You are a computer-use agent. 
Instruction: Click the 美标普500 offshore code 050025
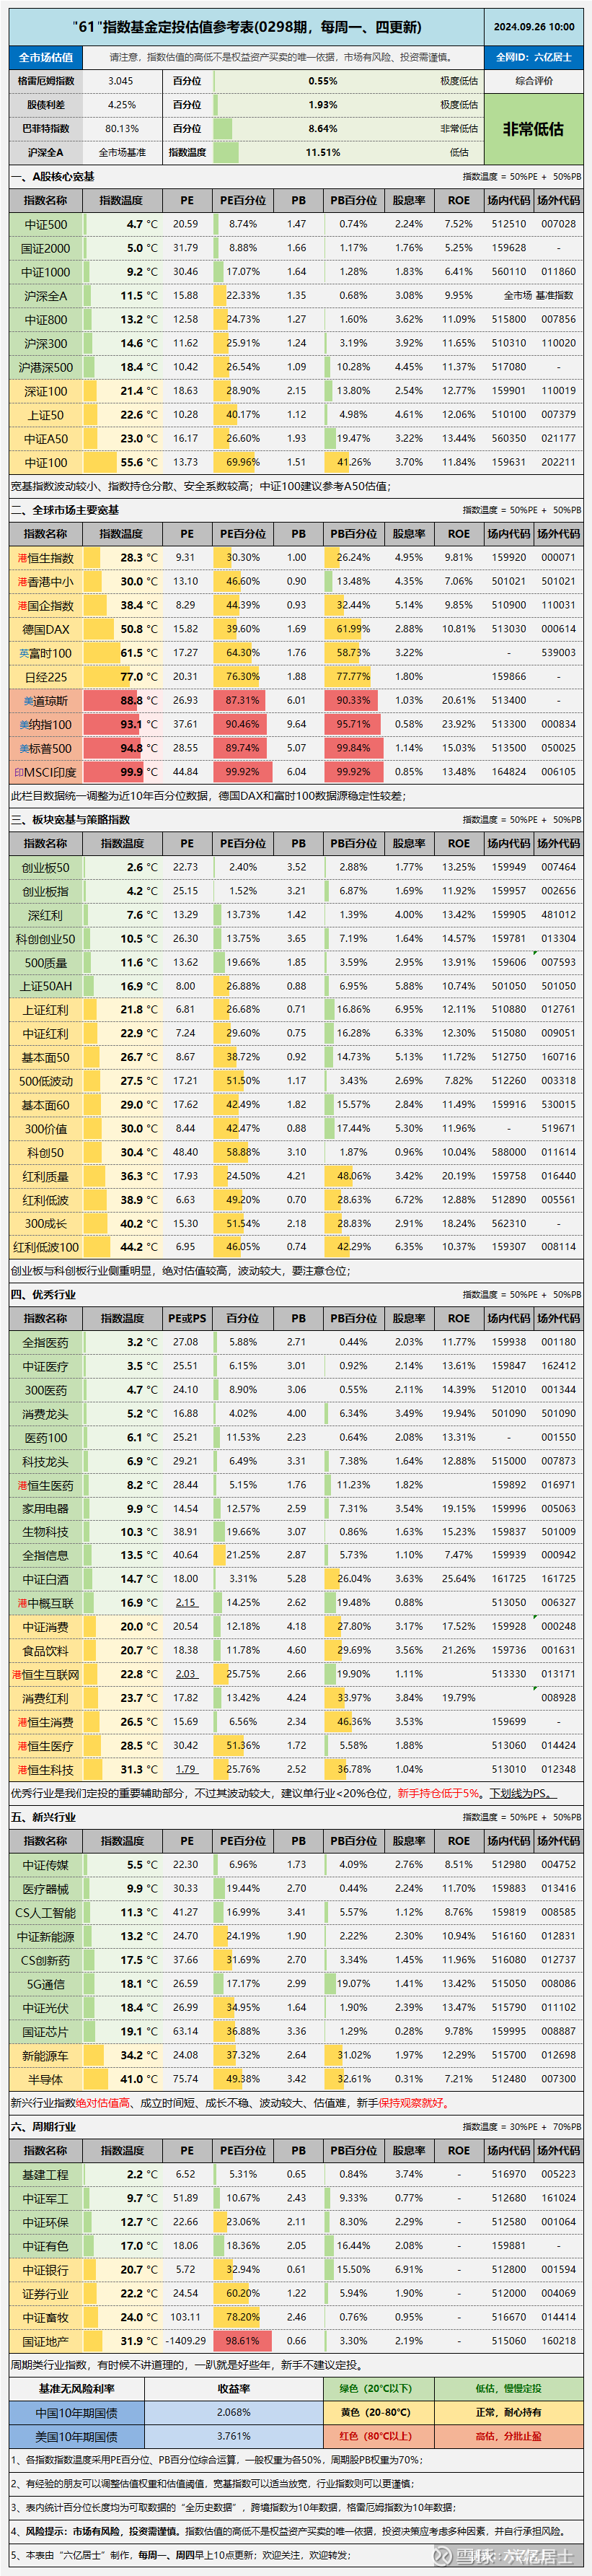click(x=559, y=748)
